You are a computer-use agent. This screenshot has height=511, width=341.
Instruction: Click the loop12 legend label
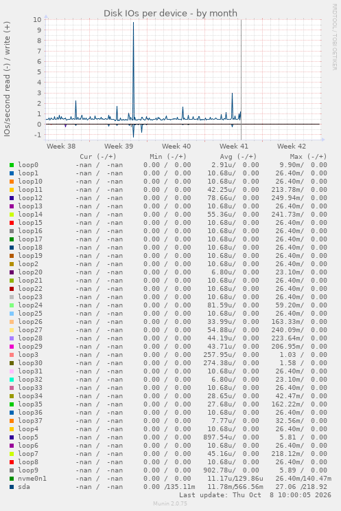click(30, 198)
